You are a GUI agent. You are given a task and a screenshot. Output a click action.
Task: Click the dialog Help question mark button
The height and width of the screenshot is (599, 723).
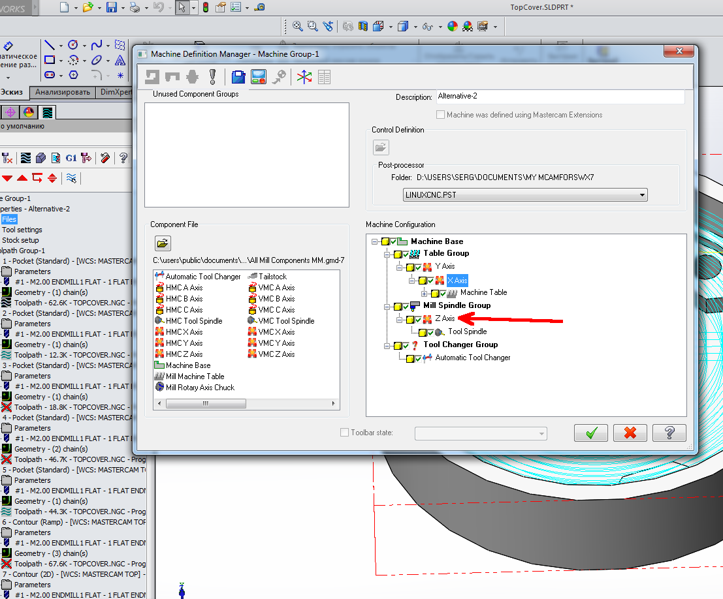coord(669,433)
